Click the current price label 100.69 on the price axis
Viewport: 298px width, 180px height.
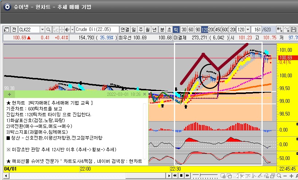[x=287, y=58]
